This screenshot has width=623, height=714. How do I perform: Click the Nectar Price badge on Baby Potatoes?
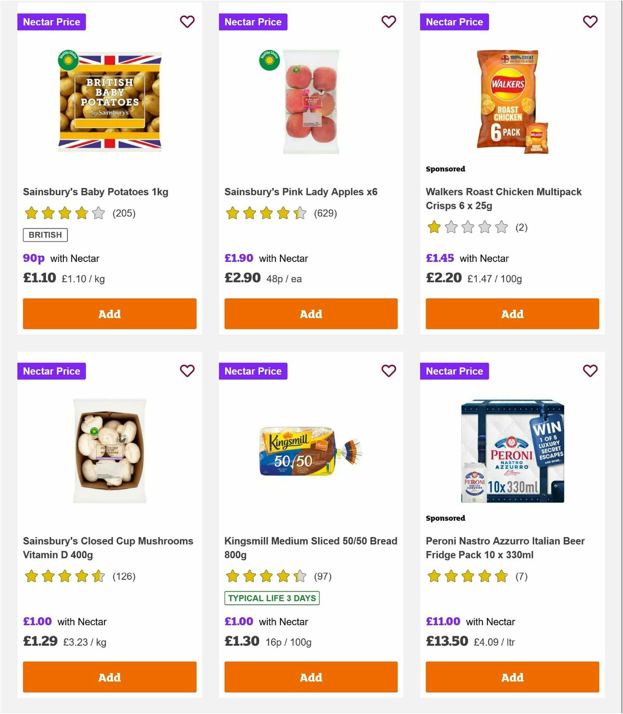pyautogui.click(x=51, y=22)
